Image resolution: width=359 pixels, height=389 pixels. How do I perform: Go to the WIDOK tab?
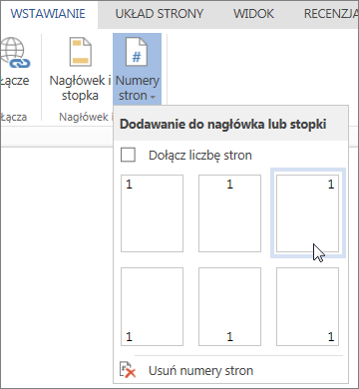(x=253, y=14)
